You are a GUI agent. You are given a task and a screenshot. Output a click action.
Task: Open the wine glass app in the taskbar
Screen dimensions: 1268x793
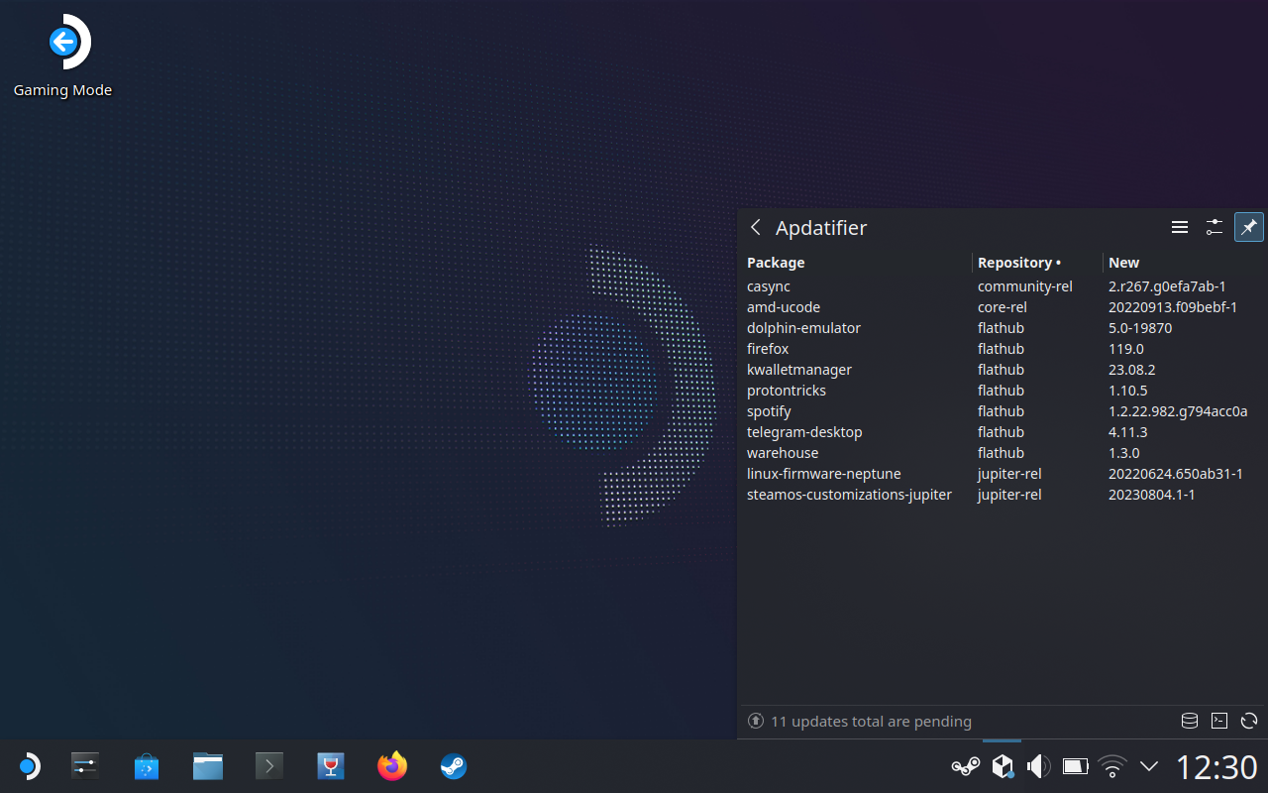point(331,766)
